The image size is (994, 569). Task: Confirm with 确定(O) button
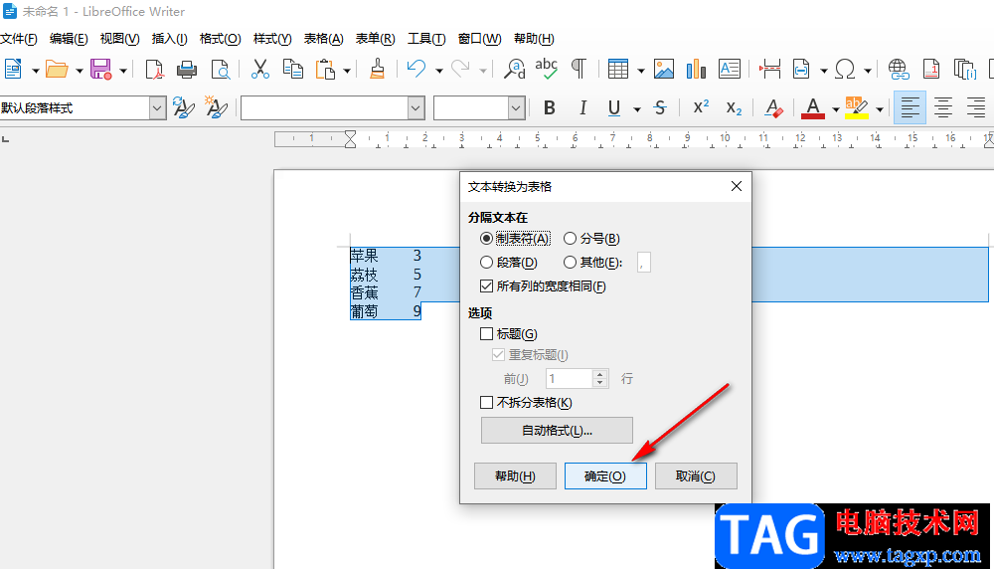605,475
